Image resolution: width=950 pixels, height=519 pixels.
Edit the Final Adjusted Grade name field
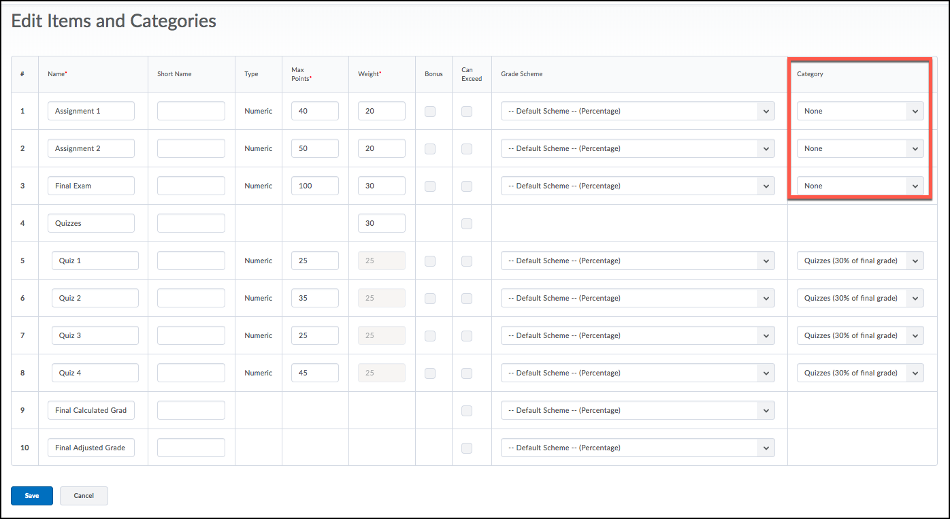91,448
